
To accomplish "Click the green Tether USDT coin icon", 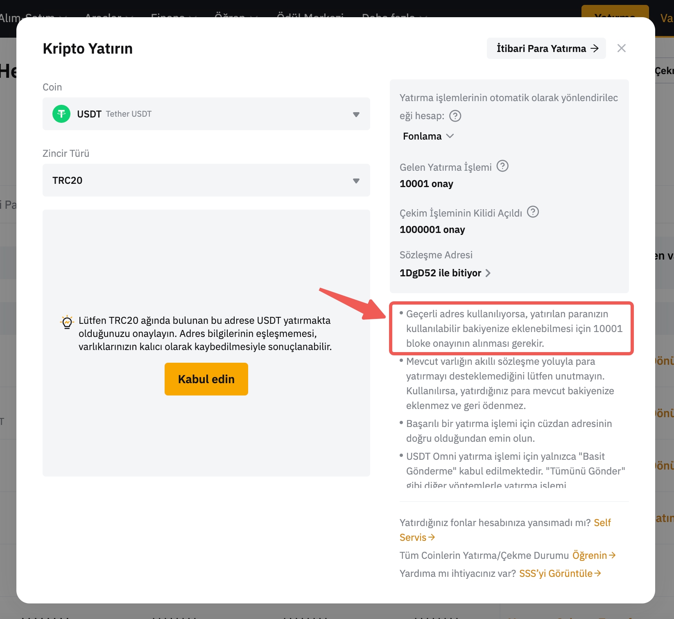I will point(61,114).
